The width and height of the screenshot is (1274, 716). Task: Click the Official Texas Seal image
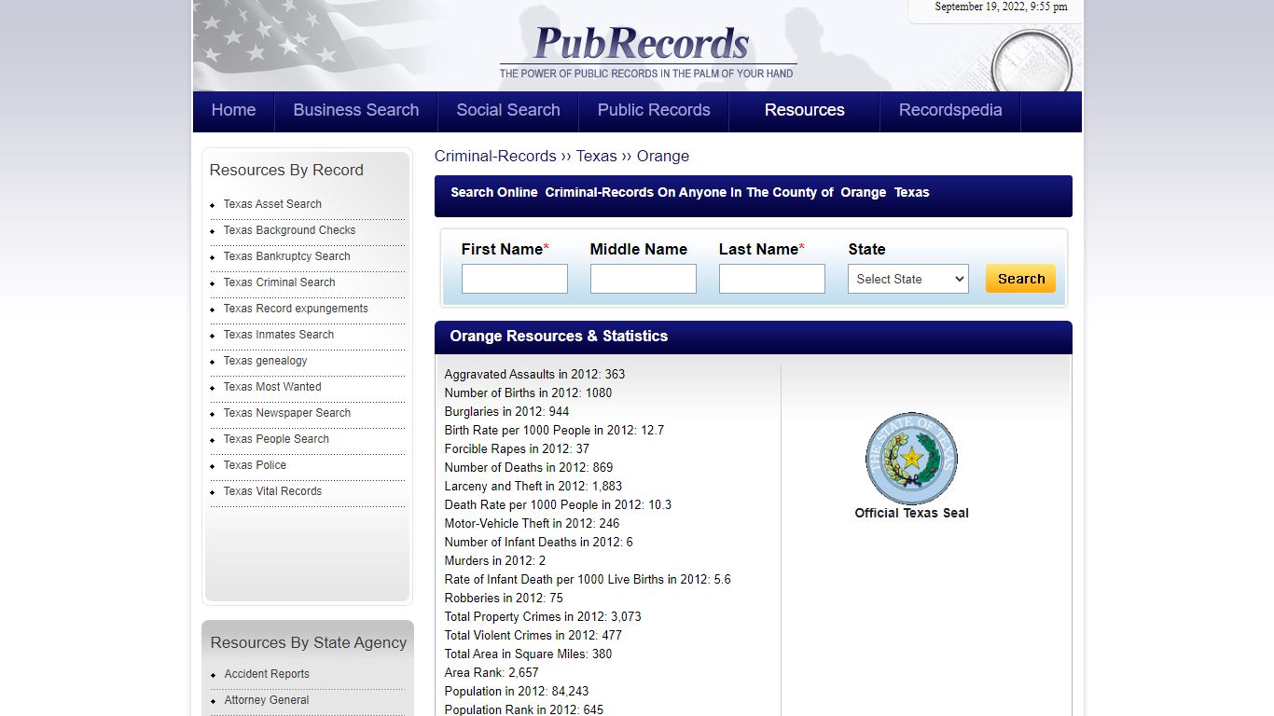(911, 458)
